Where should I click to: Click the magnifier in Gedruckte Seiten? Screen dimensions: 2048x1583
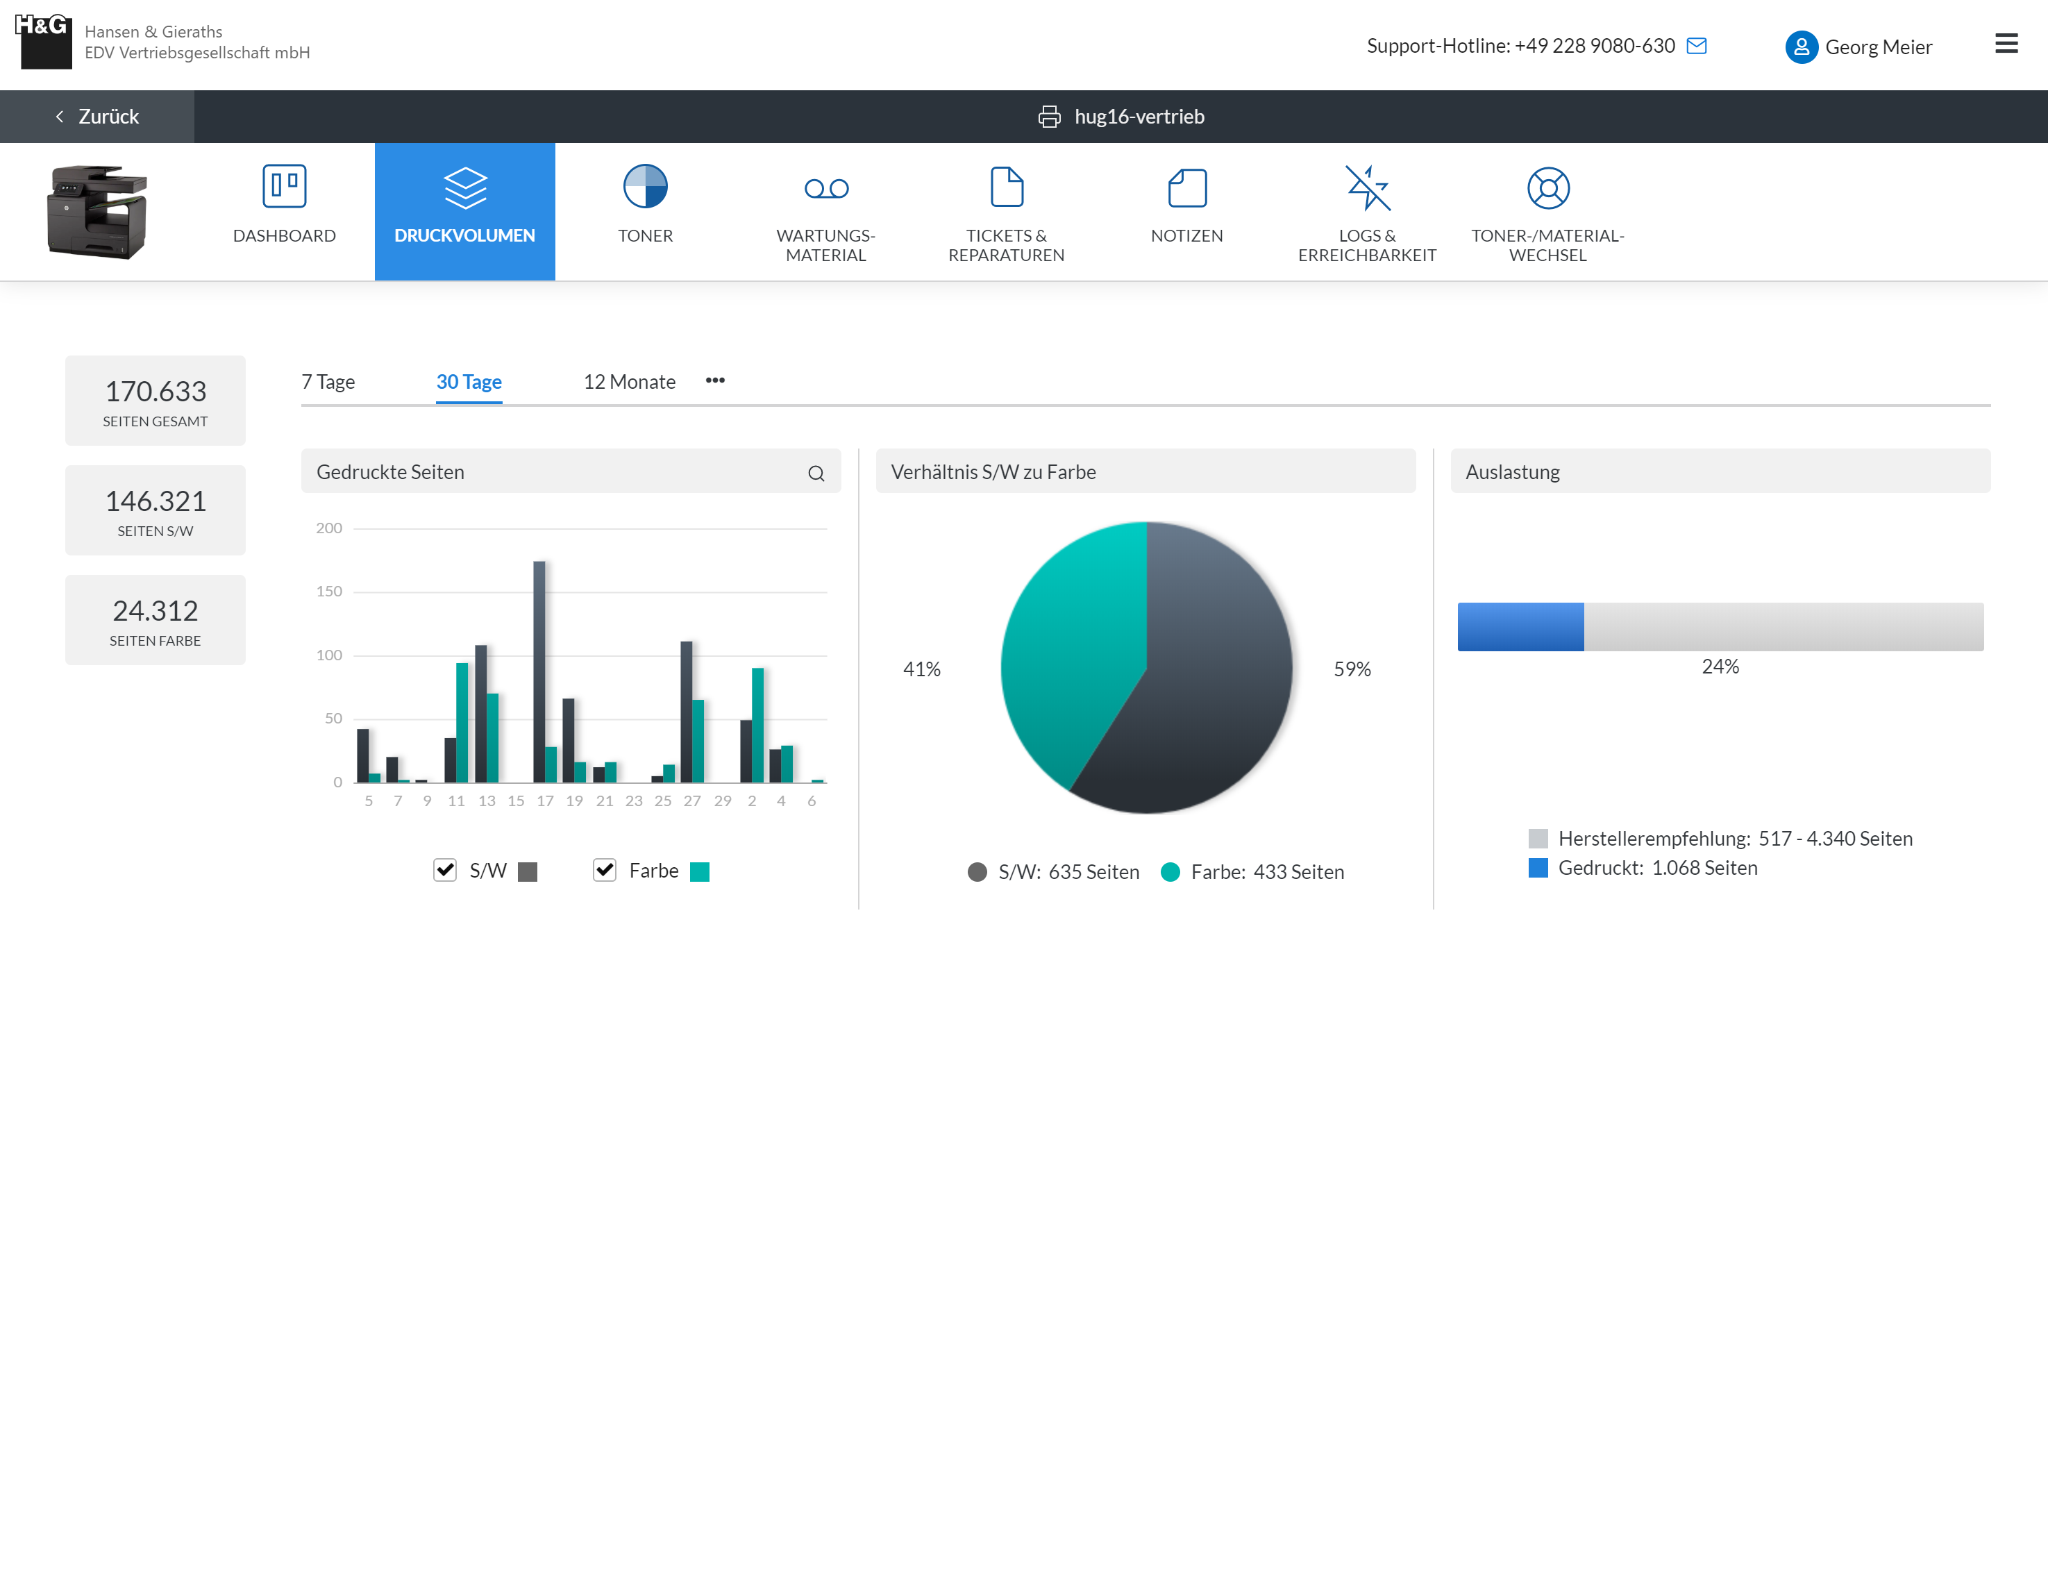click(816, 474)
